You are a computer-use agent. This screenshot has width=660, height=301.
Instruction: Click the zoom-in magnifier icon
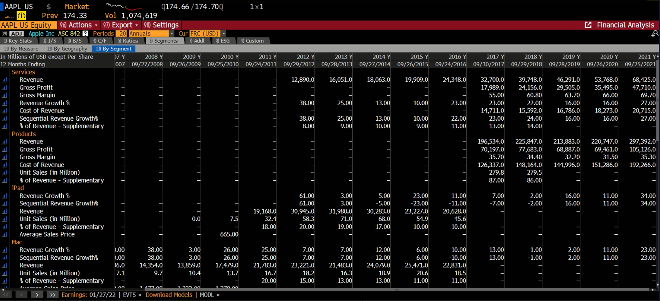pyautogui.click(x=655, y=34)
